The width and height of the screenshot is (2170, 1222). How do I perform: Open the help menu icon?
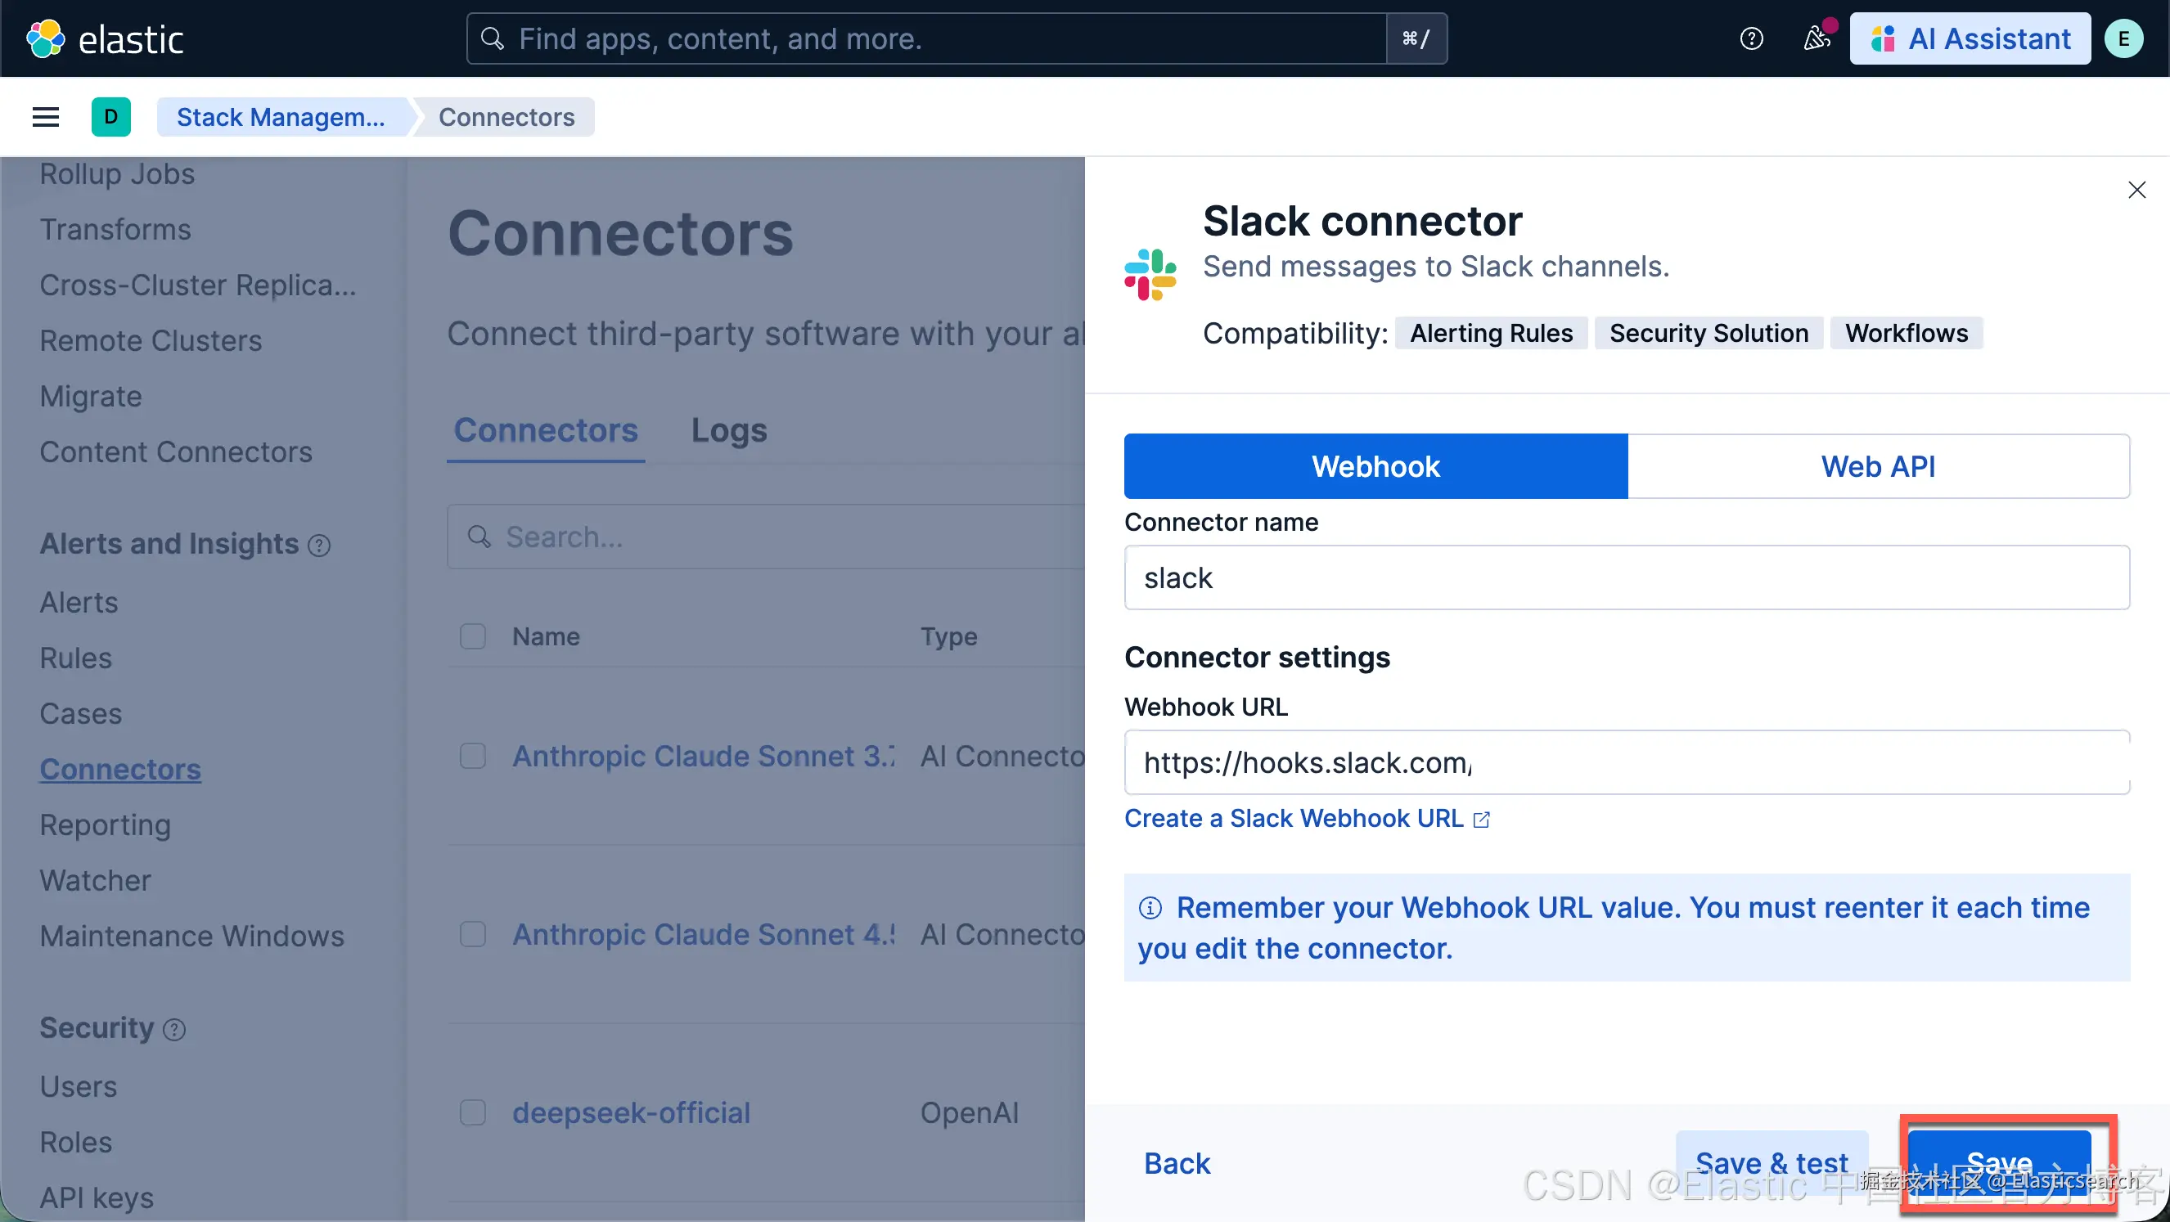tap(1751, 38)
